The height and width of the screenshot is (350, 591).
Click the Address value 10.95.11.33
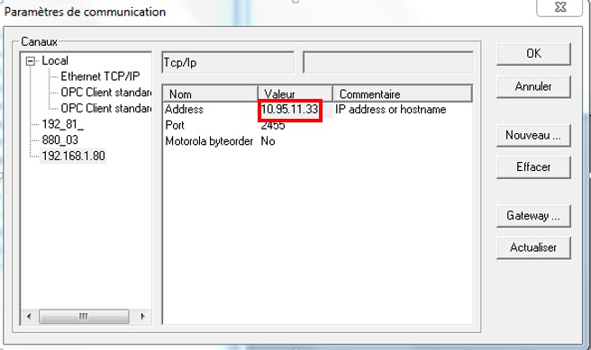click(x=290, y=110)
